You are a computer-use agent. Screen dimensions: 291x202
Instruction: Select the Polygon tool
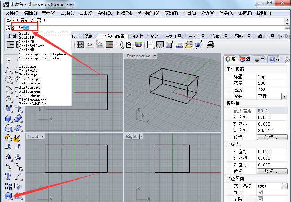8,99
